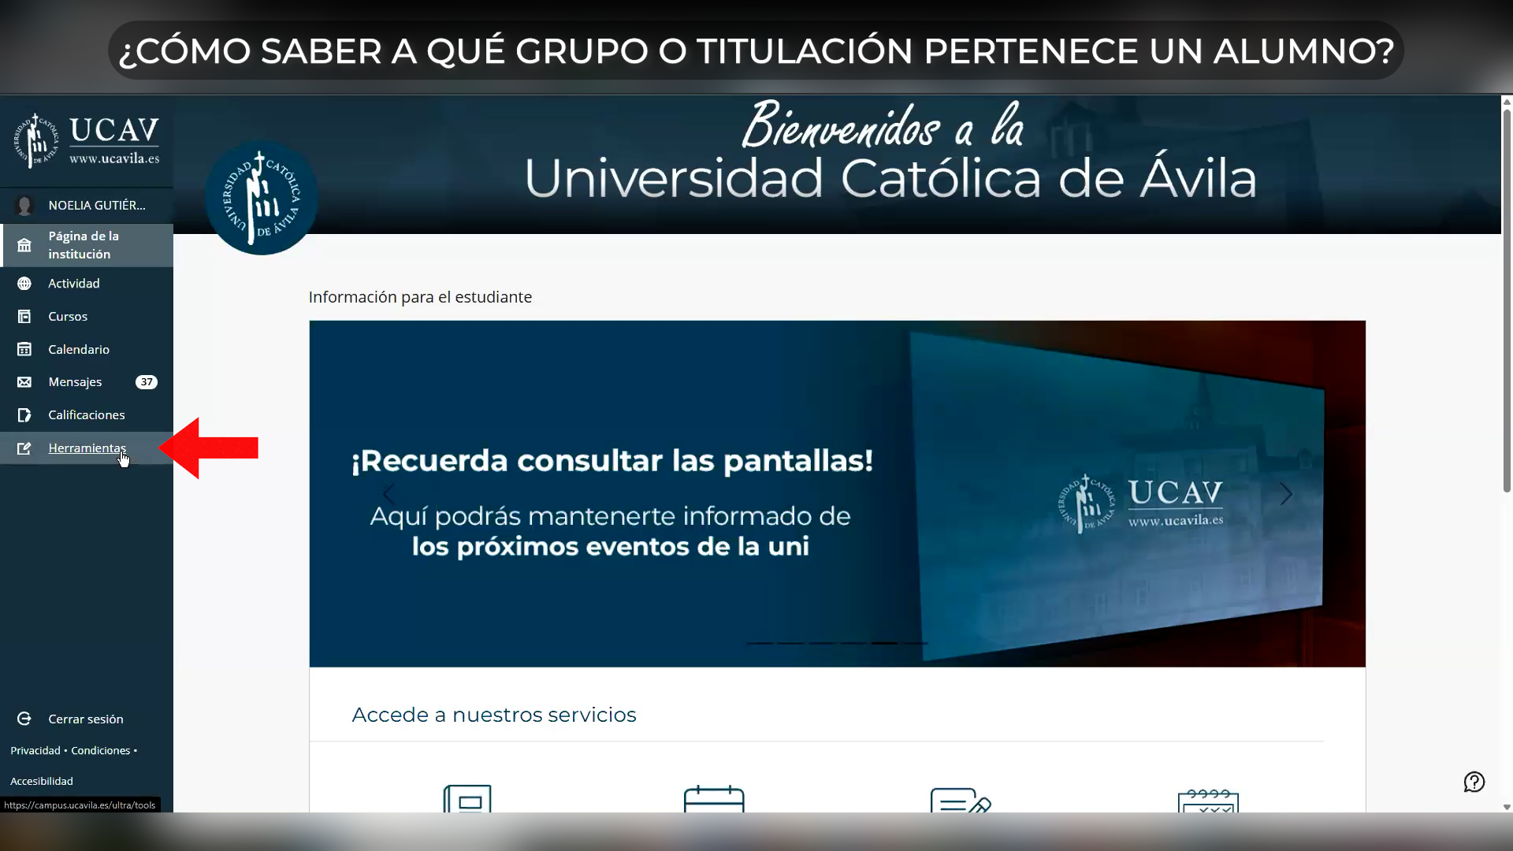Viewport: 1513px width, 851px height.
Task: Click the Recuerda consultar las pantallas banner
Action: [x=837, y=493]
